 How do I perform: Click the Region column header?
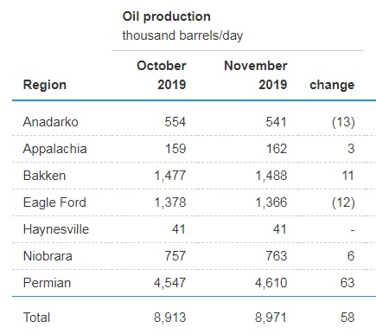coord(45,85)
